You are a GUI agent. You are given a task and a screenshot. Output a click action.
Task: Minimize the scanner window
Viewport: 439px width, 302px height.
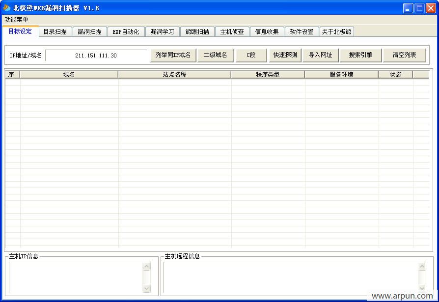[x=408, y=8]
